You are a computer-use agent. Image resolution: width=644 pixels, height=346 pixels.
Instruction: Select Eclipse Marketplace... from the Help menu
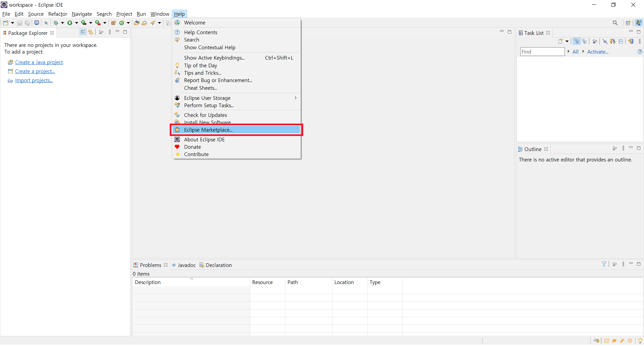click(236, 130)
